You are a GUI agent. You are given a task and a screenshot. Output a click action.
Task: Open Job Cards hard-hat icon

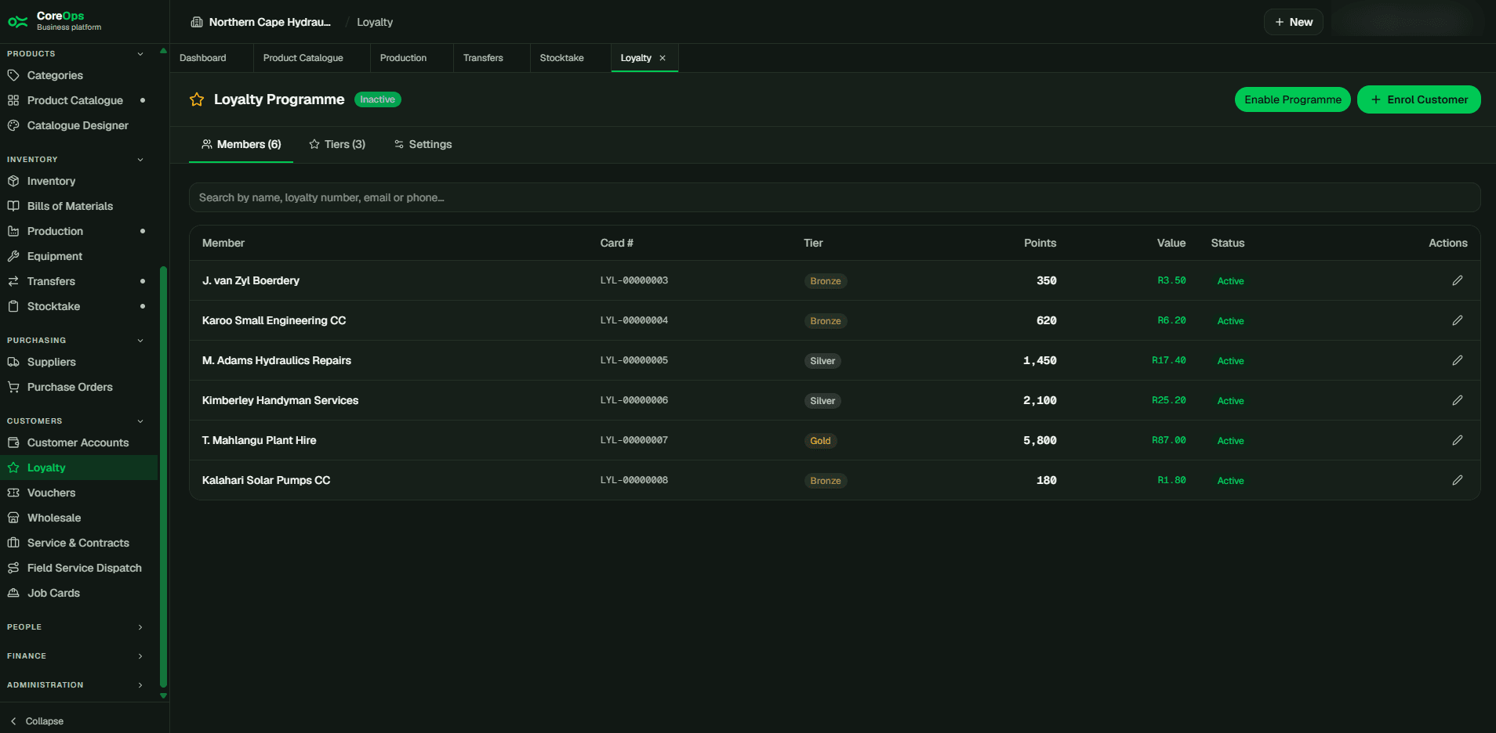coord(13,593)
